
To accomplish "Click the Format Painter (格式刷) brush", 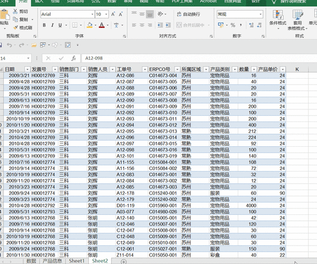I will coord(15,27).
